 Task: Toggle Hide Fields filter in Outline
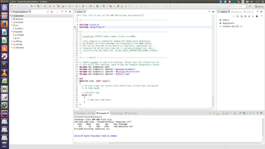click(x=245, y=16)
